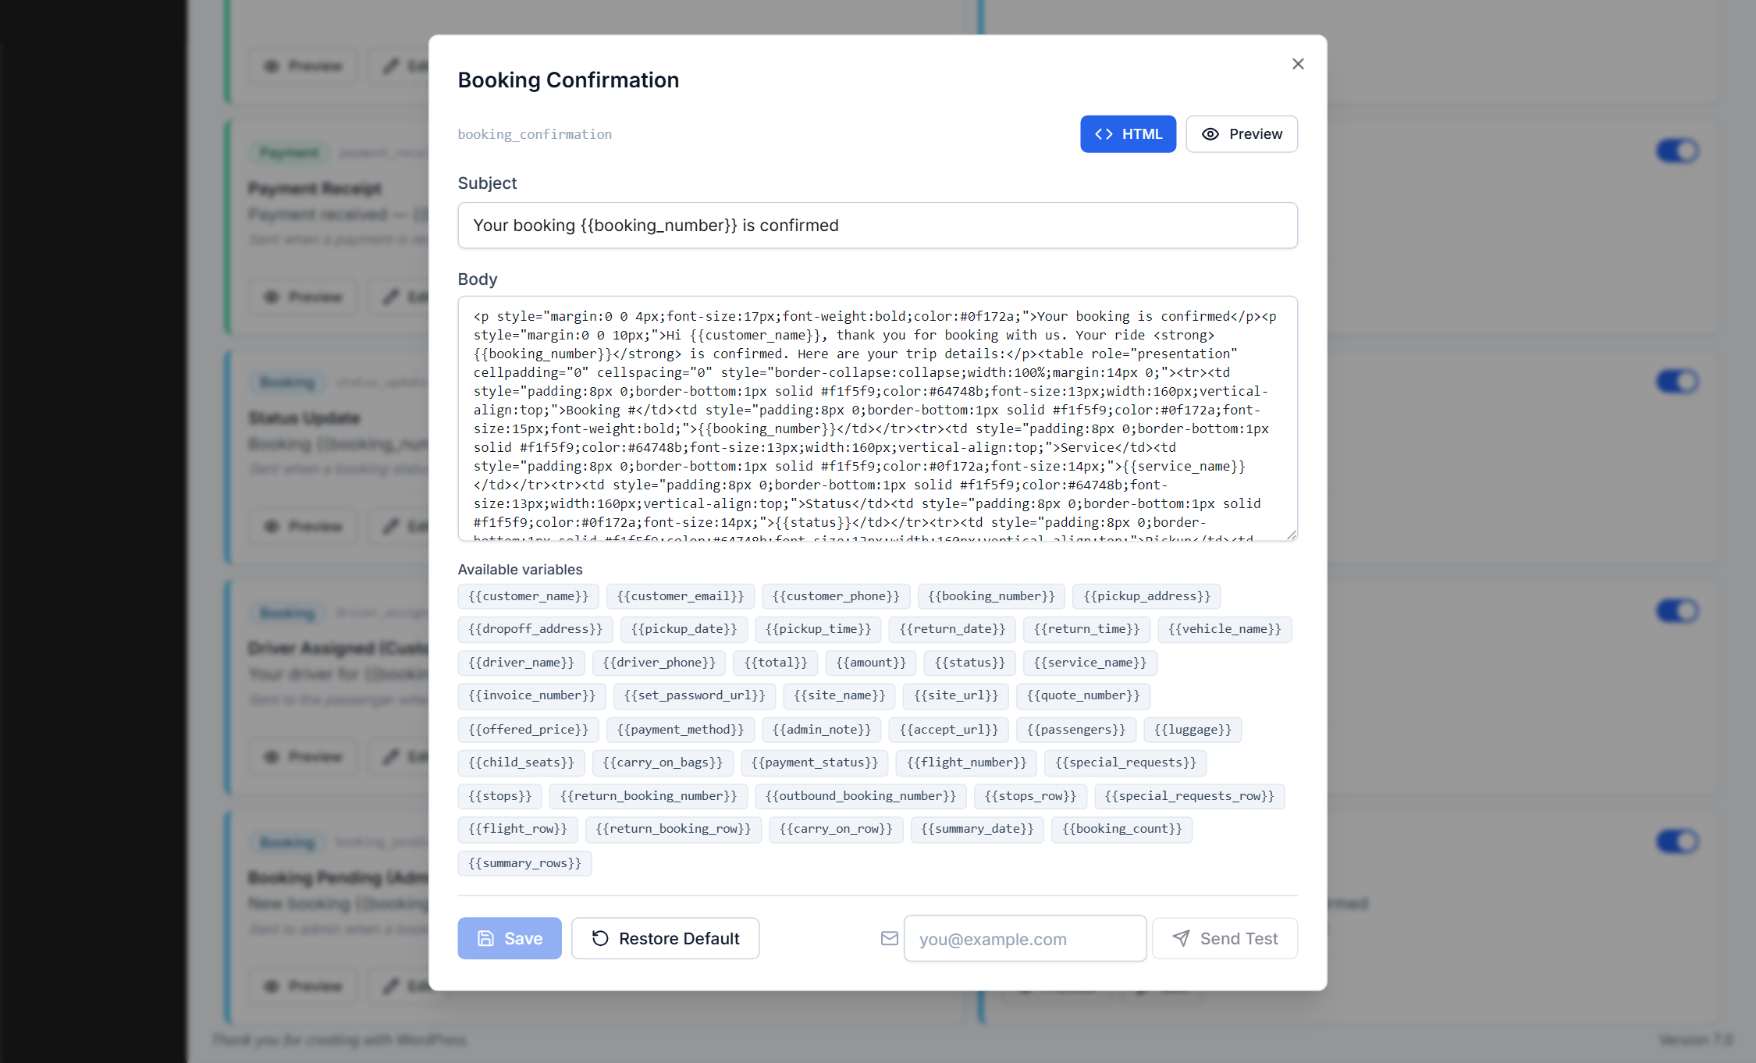Image resolution: width=1756 pixels, height=1063 pixels.
Task: Click inside the Body HTML textarea
Action: (877, 418)
